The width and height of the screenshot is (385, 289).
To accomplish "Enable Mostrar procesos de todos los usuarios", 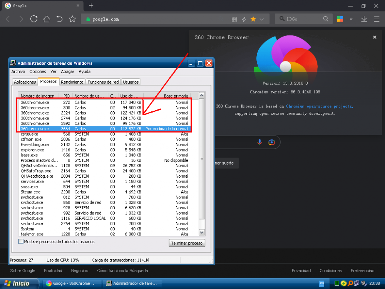I will click(x=21, y=242).
